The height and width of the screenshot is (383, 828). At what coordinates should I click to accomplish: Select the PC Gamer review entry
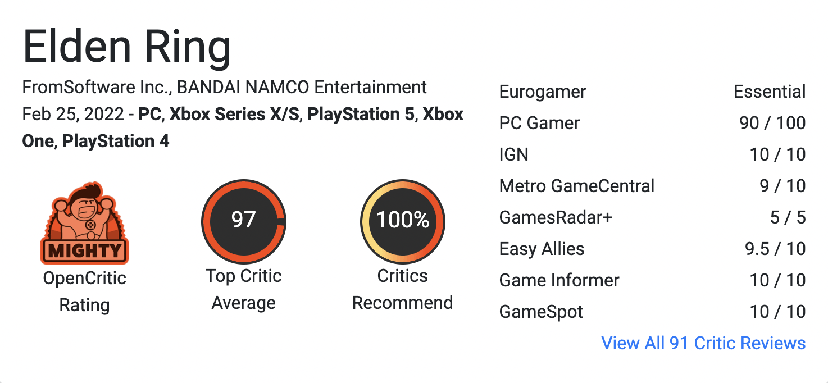[652, 123]
